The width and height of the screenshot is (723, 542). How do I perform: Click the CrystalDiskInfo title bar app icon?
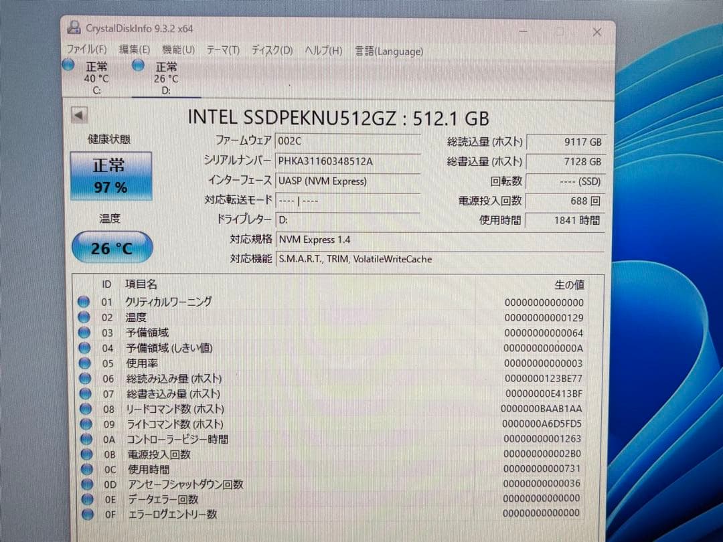[74, 27]
